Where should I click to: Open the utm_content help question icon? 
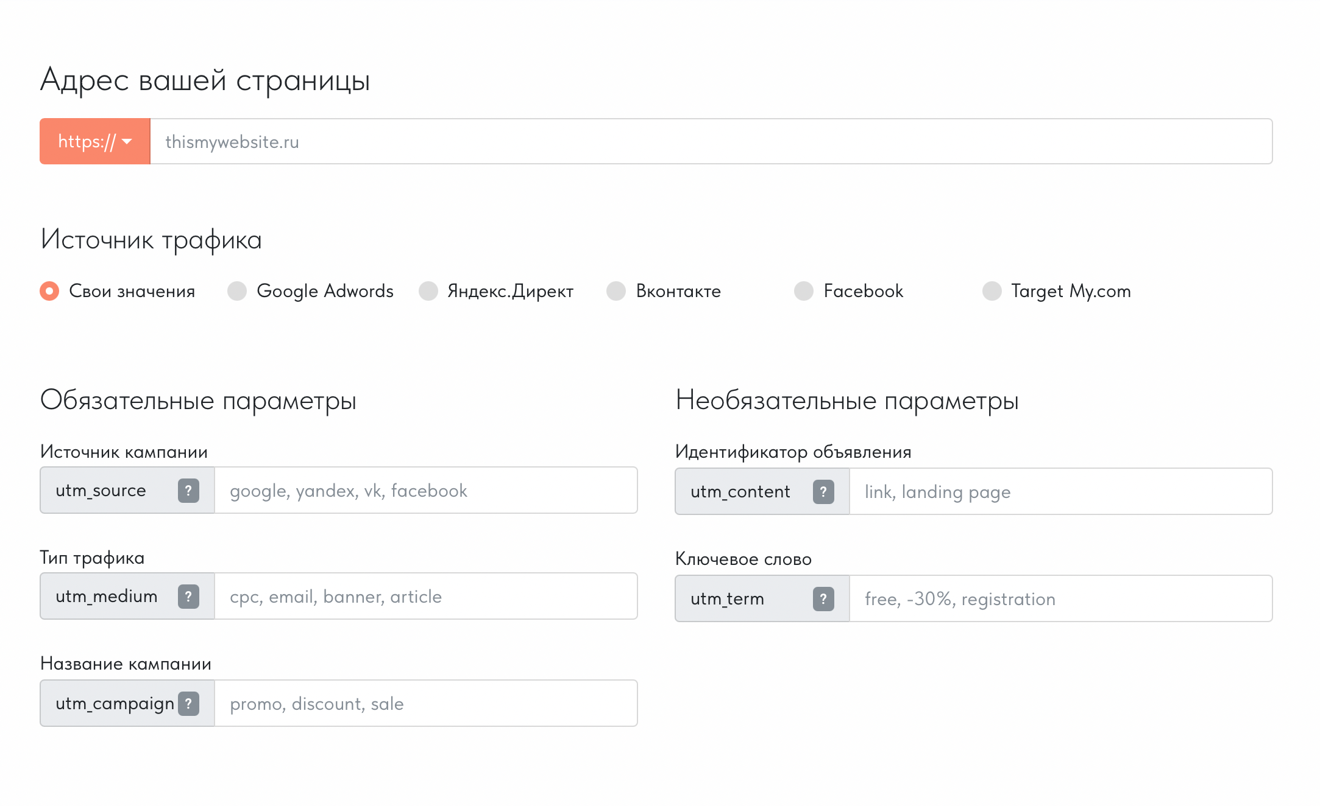[x=823, y=491]
